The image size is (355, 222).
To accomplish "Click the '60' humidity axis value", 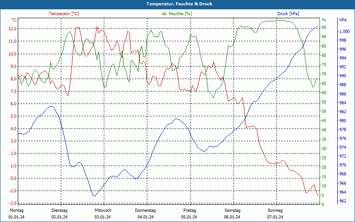I will pos(324,93).
